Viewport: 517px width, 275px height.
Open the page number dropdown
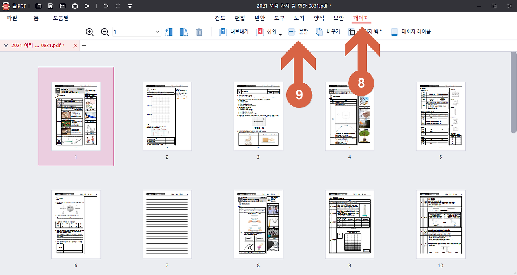tap(158, 31)
